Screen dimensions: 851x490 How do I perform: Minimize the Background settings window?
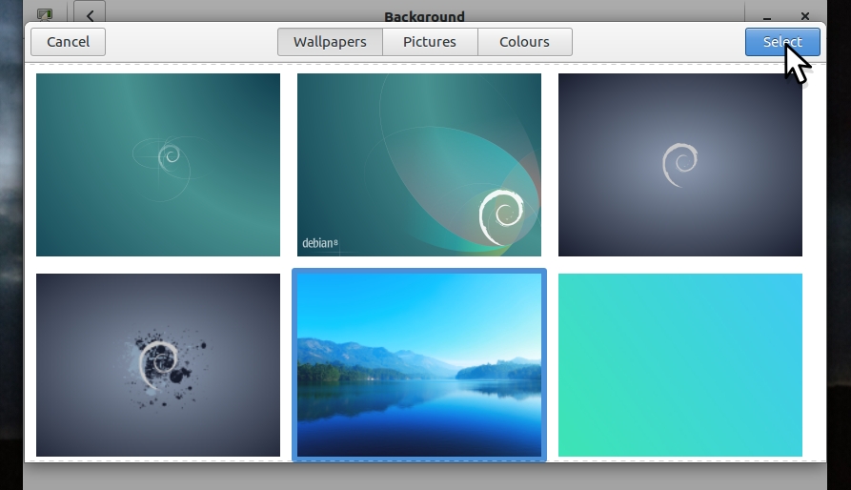[767, 16]
